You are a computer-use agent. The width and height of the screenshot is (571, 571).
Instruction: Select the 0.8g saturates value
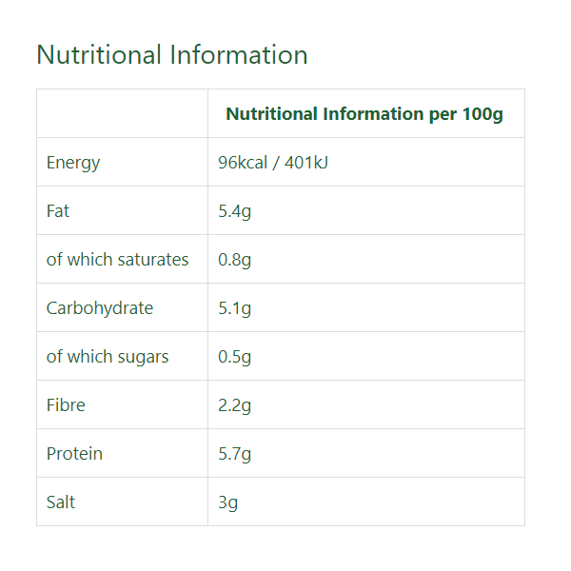point(234,260)
